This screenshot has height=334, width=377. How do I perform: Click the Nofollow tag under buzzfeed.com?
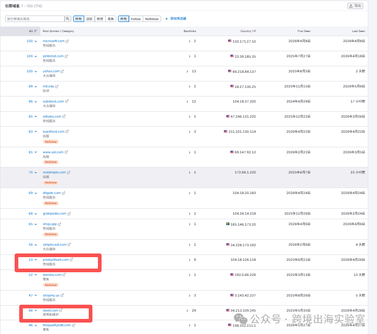(x=51, y=142)
